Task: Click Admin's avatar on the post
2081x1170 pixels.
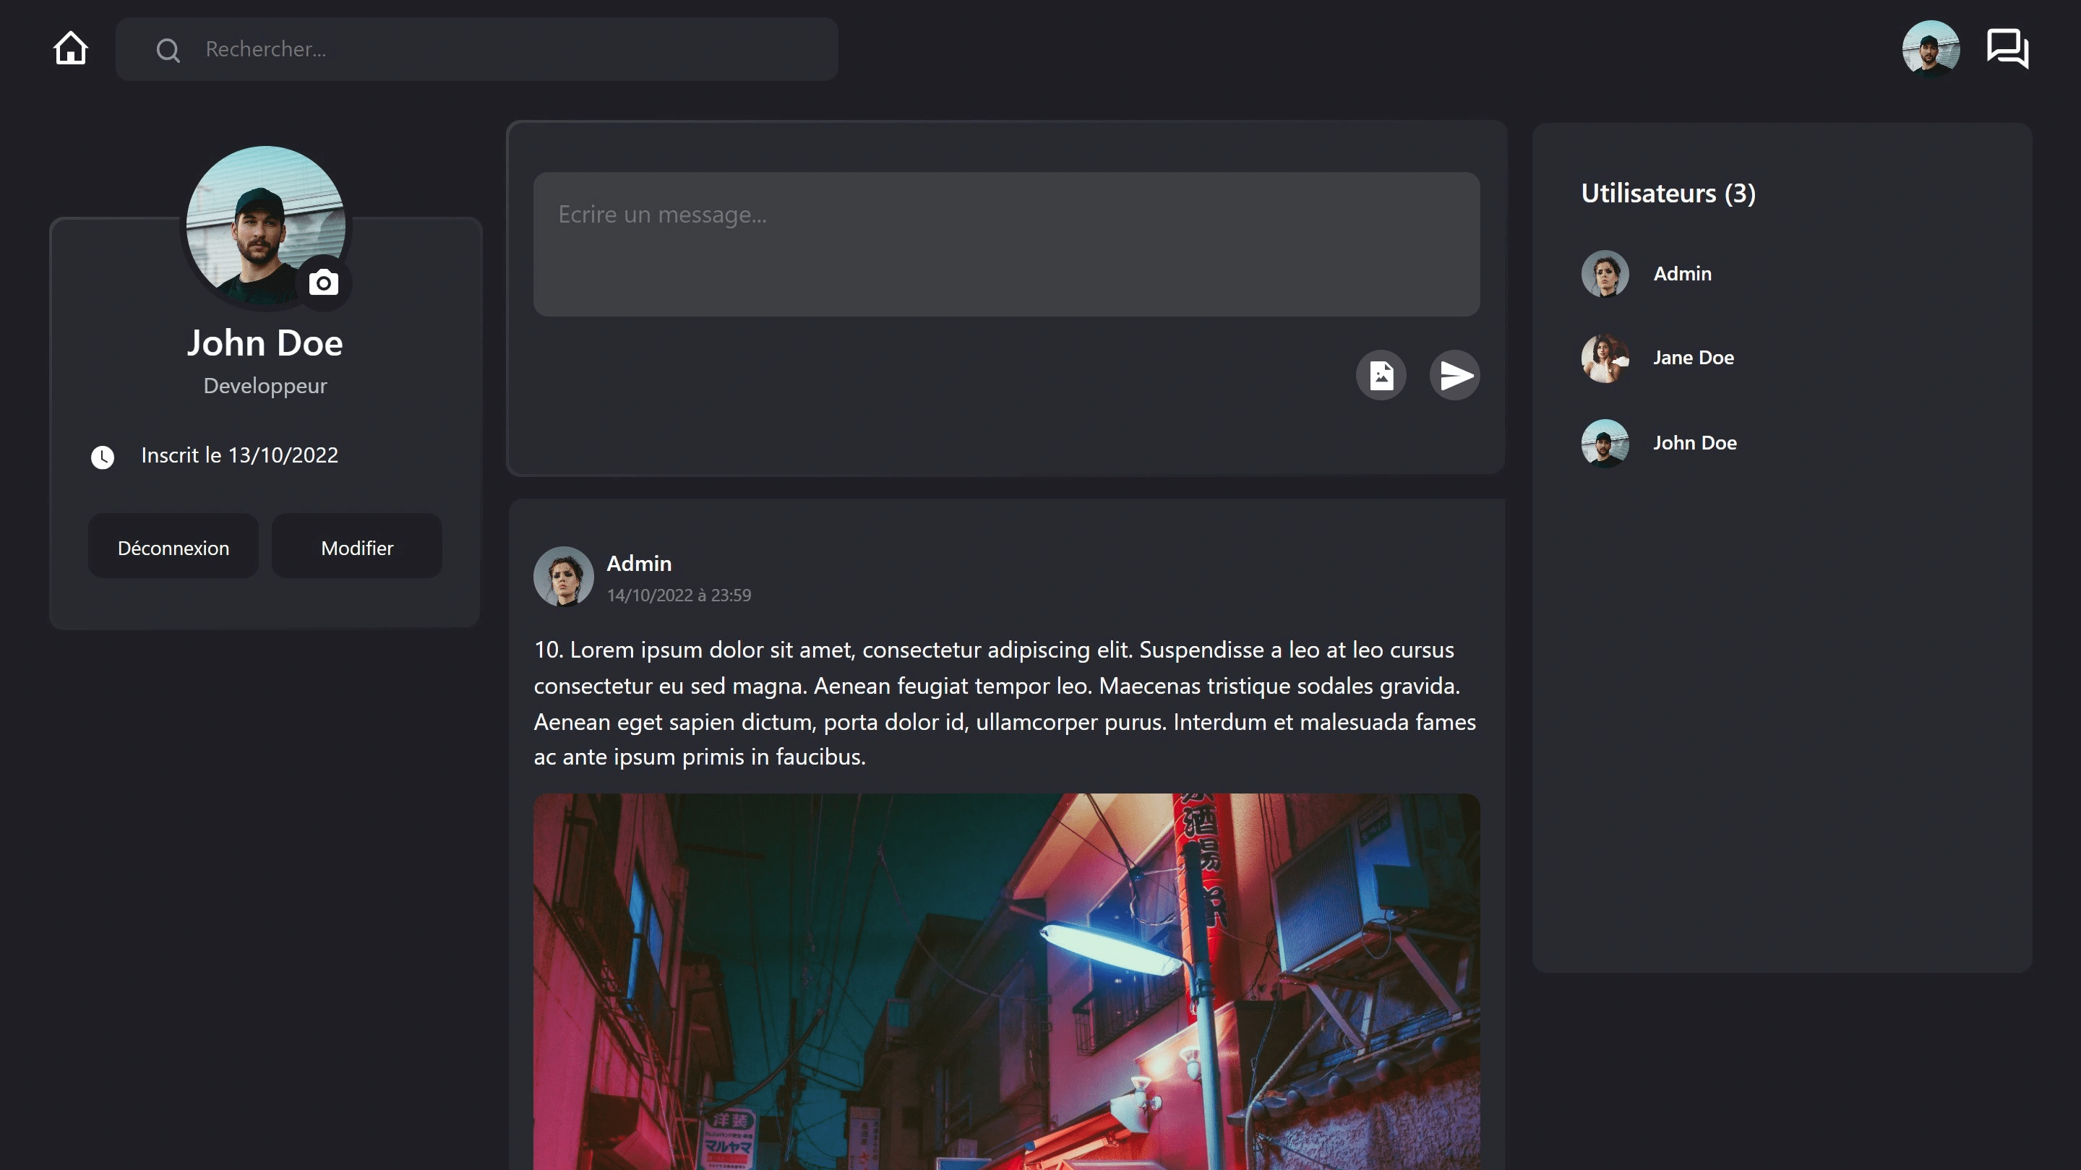Action: coord(563,577)
